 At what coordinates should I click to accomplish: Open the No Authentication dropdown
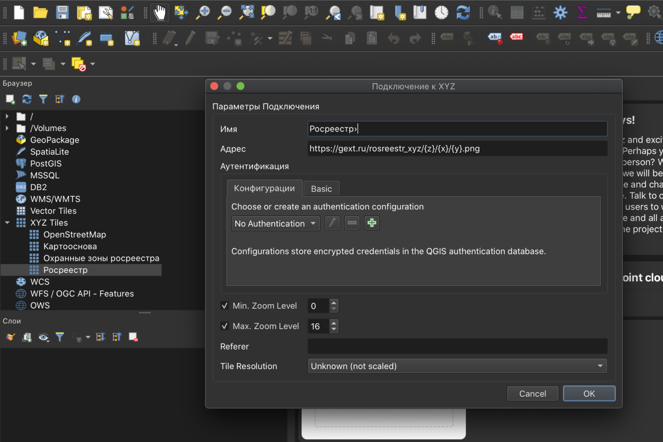(x=275, y=223)
